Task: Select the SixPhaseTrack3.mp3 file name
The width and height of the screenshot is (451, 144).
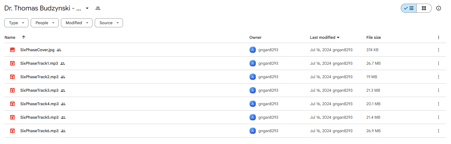Action: [39, 90]
